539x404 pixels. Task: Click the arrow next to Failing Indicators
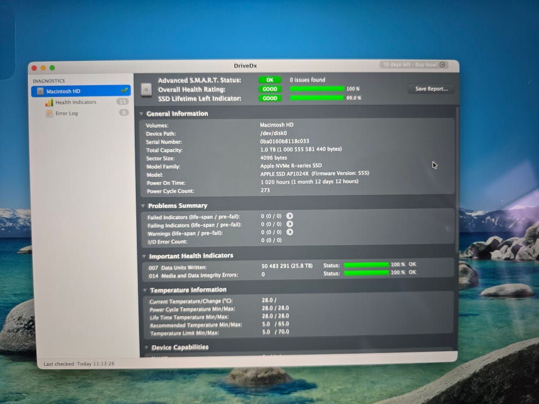[x=290, y=224]
